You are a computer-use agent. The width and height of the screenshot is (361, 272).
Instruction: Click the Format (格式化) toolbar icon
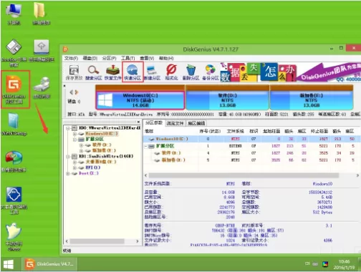pyautogui.click(x=171, y=72)
